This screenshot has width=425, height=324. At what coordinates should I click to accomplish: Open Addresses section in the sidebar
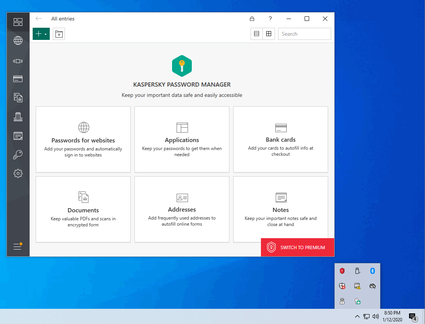(18, 117)
